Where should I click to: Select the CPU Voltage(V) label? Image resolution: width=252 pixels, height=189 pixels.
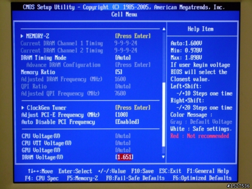point(41,136)
